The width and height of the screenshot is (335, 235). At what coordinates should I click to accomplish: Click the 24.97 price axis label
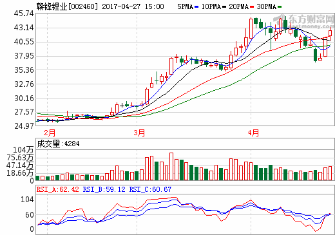point(24,126)
